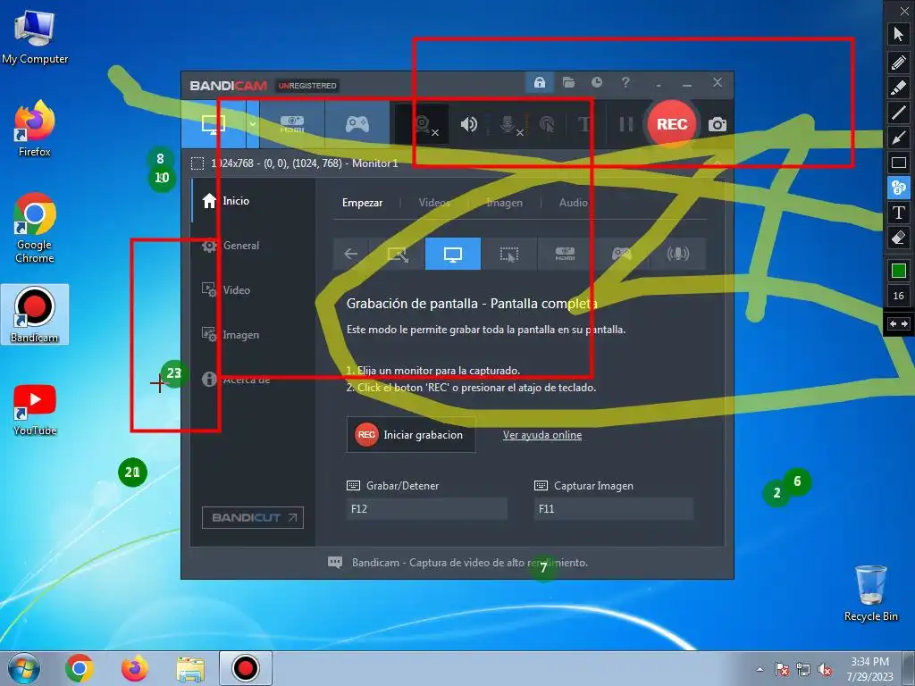Select the pencil drawing tool
915x686 pixels.
pyautogui.click(x=899, y=62)
